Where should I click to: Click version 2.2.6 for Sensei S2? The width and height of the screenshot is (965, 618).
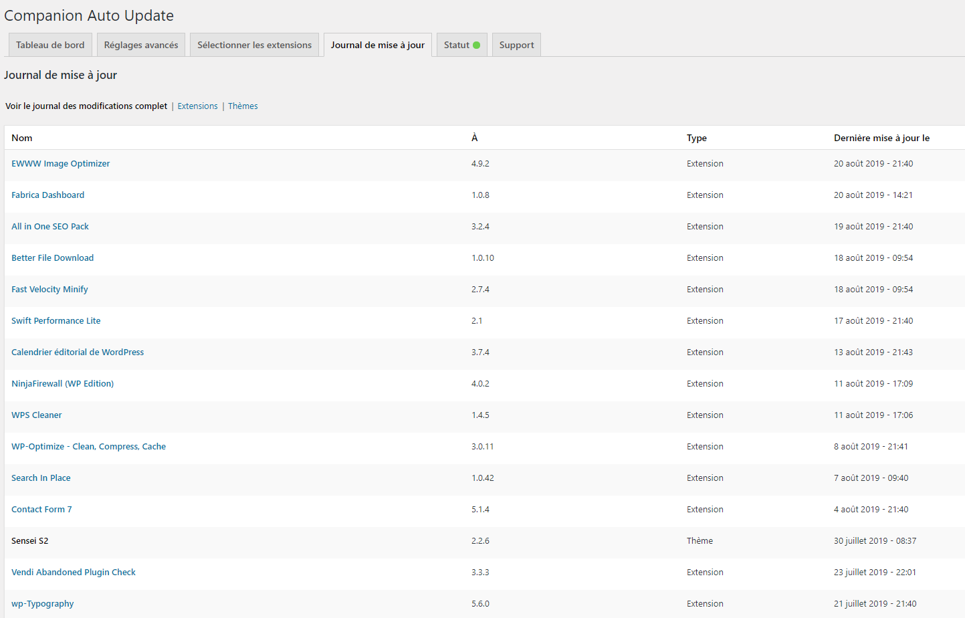(480, 540)
